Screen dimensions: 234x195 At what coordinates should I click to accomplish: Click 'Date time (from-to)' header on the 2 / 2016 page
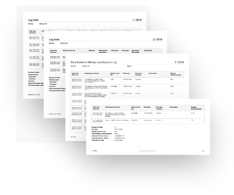point(54,51)
